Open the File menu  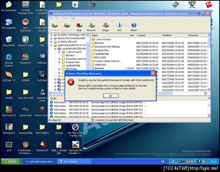(51, 18)
